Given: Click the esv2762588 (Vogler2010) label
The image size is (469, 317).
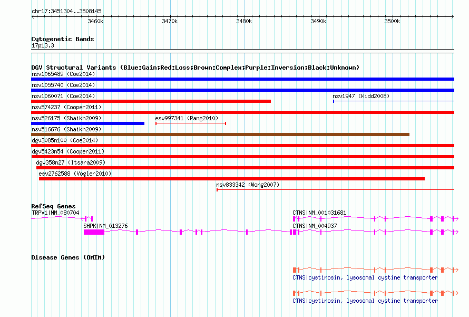Looking at the screenshot, I should click(x=75, y=174).
